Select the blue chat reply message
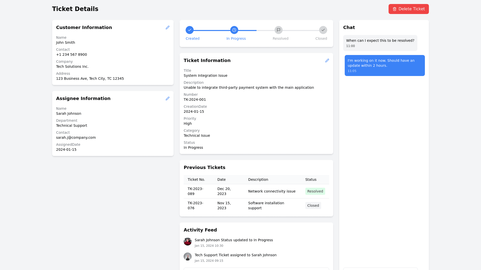The height and width of the screenshot is (270, 481). click(385, 65)
